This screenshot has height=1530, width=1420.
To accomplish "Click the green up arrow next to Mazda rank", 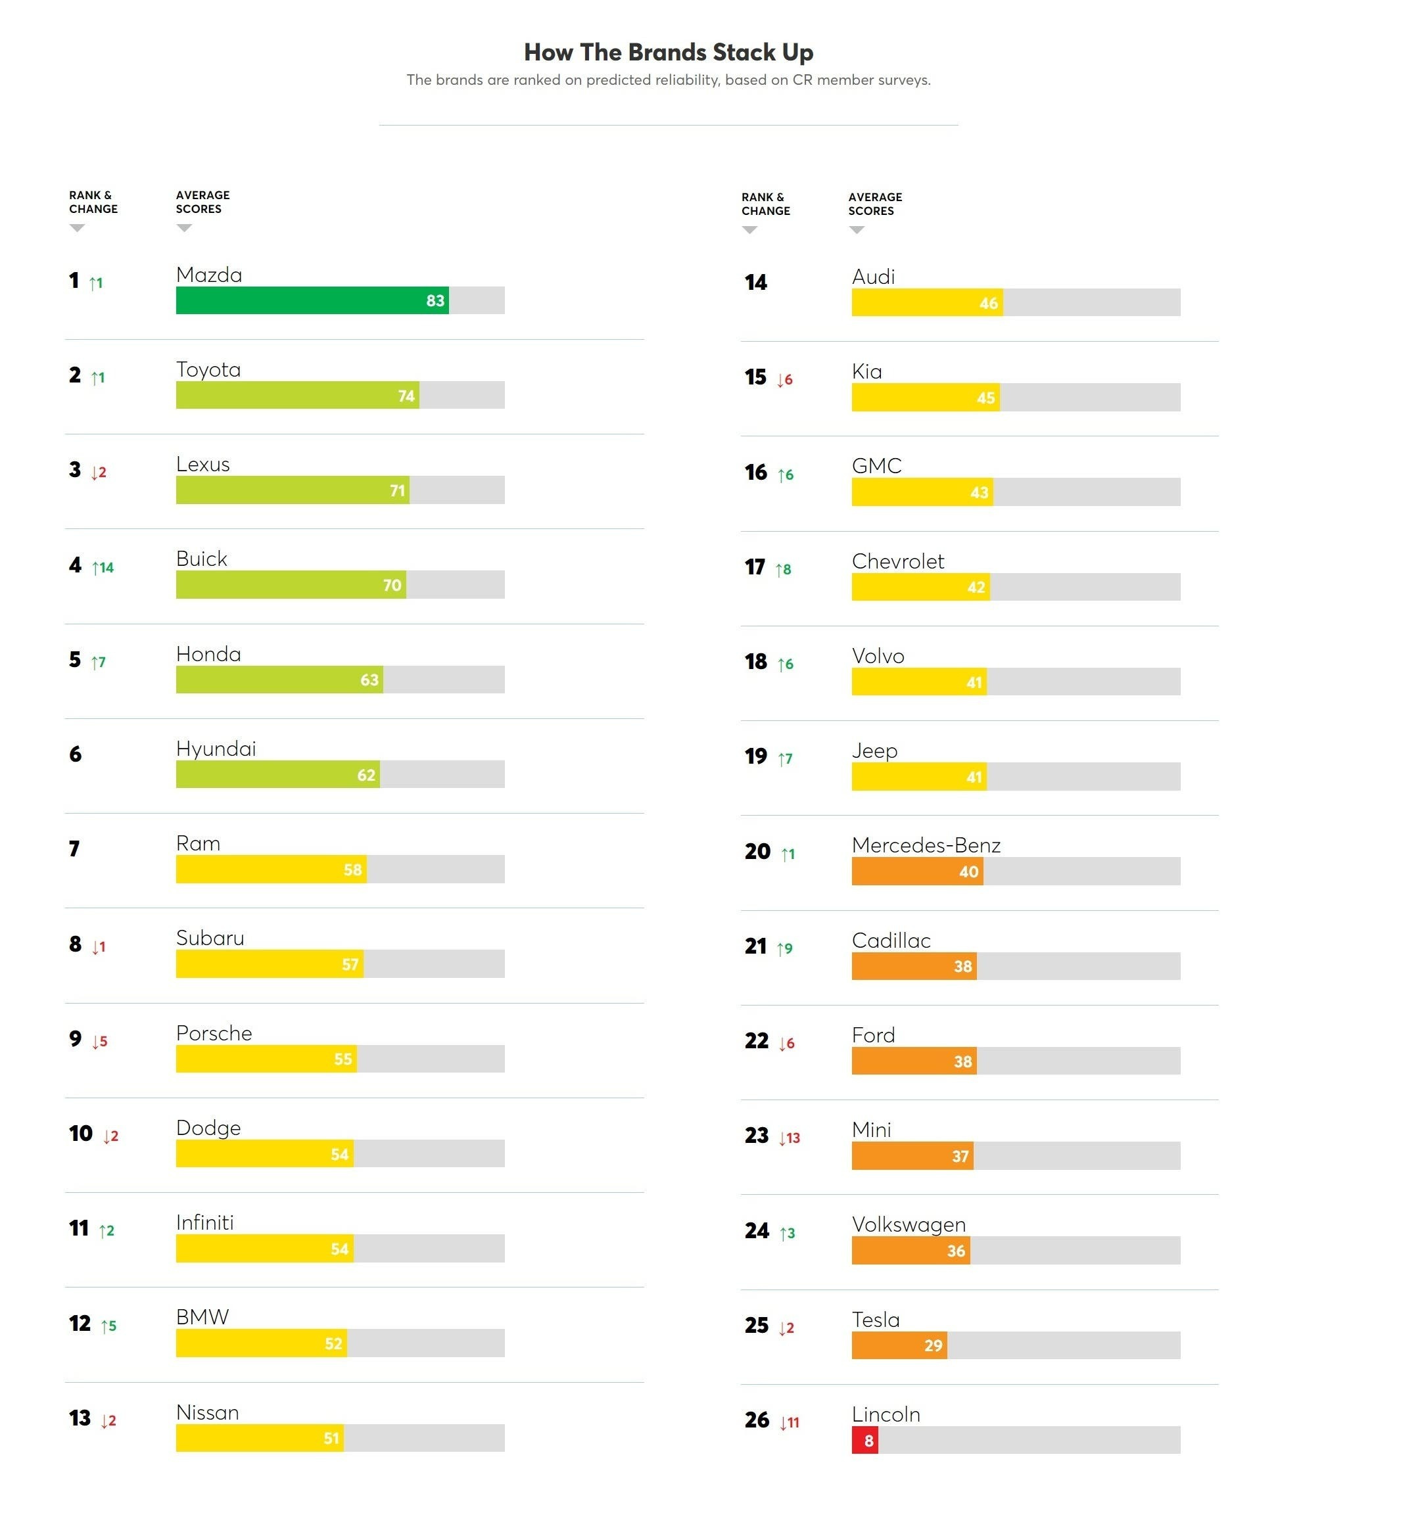I will tap(96, 283).
